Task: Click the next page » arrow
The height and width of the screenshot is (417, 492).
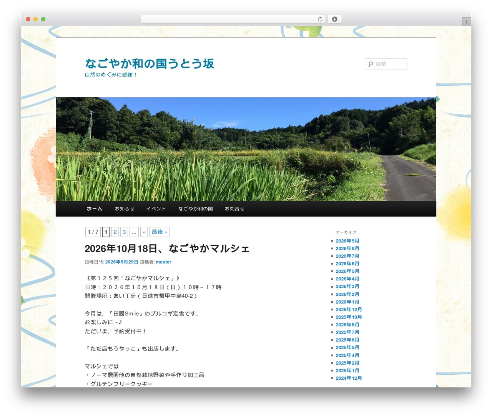Action: 144,232
